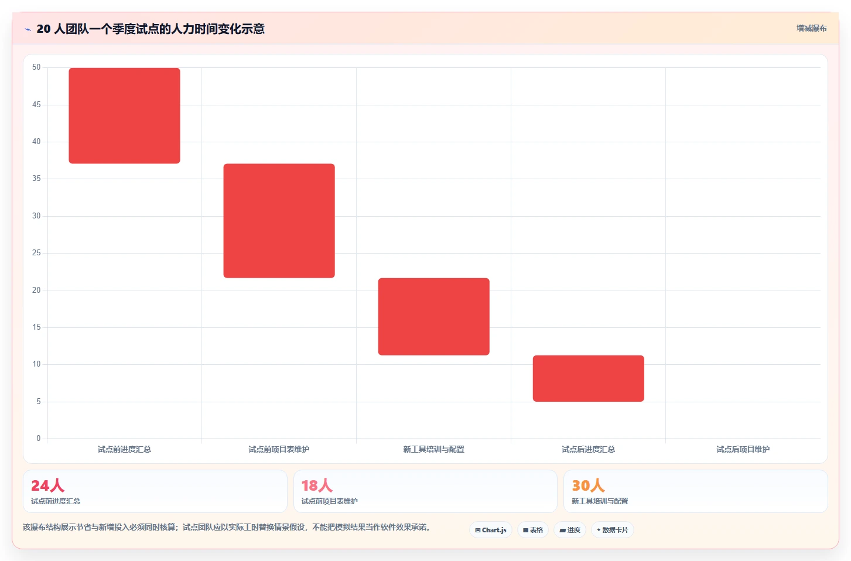
Task: Click the card label 试点前进度汇总 under 24人
Action: coord(56,501)
